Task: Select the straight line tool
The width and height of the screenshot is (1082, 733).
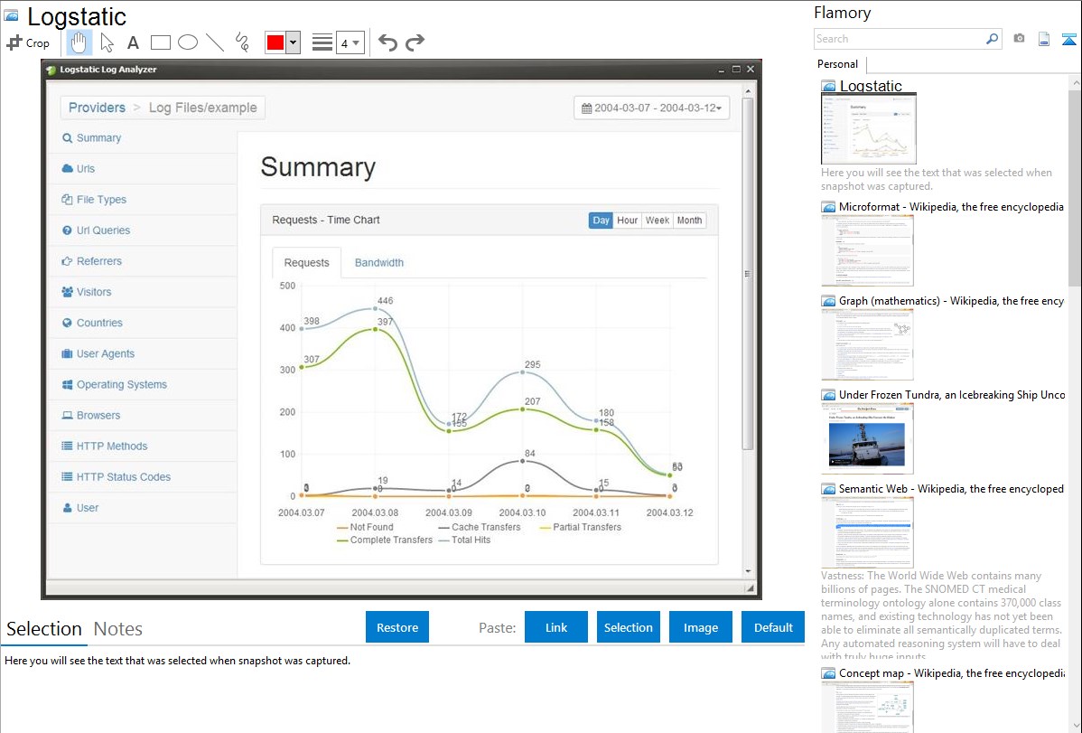Action: (215, 42)
